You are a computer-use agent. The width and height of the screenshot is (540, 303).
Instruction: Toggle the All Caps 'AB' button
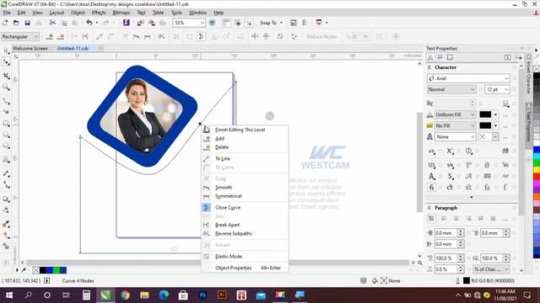(505, 151)
